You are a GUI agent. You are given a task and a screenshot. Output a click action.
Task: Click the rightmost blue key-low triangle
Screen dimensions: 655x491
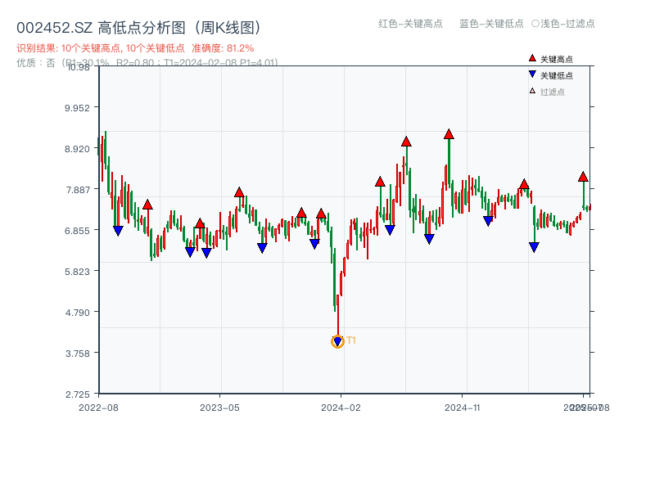[x=534, y=247]
